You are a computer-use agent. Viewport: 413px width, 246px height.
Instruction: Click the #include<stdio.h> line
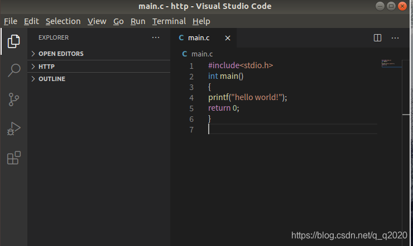pyautogui.click(x=241, y=65)
